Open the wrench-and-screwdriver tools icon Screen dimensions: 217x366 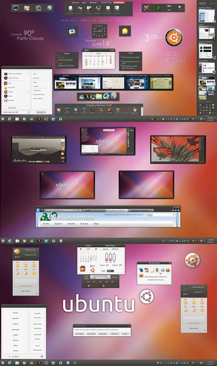[x=146, y=8]
